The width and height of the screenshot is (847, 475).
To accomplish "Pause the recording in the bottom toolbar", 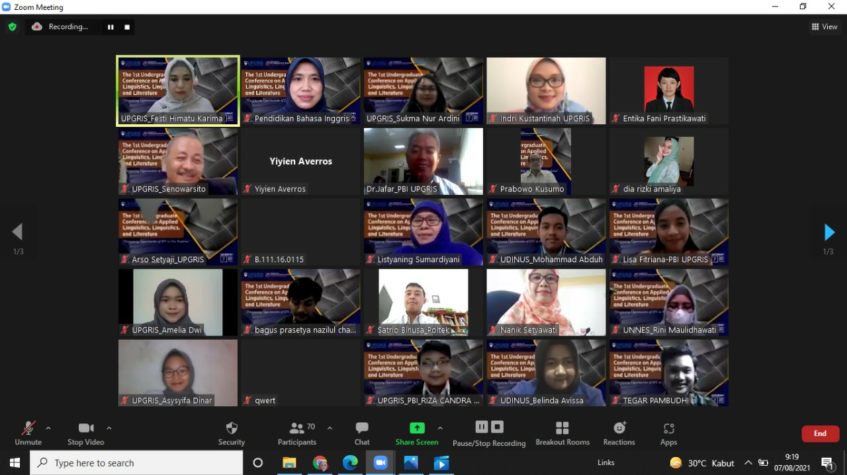I will 482,427.
